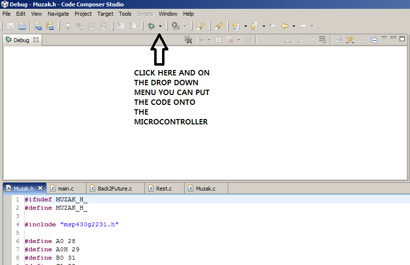Image resolution: width=410 pixels, height=265 pixels.
Task: Open the Forward history dropdown arrow
Action: pos(312,26)
